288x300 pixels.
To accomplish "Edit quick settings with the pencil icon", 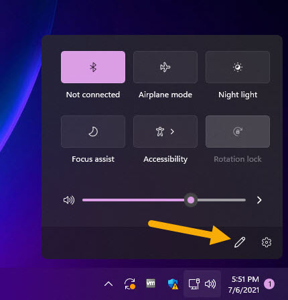I will coord(240,242).
